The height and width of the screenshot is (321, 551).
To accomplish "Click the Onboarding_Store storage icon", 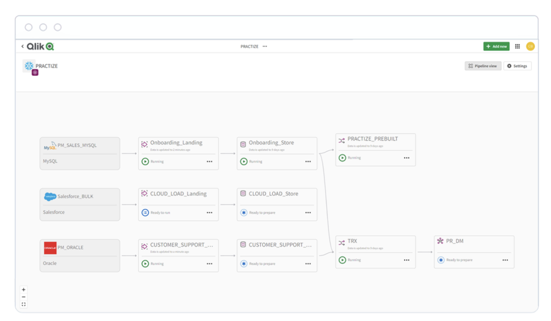I will pyautogui.click(x=243, y=144).
